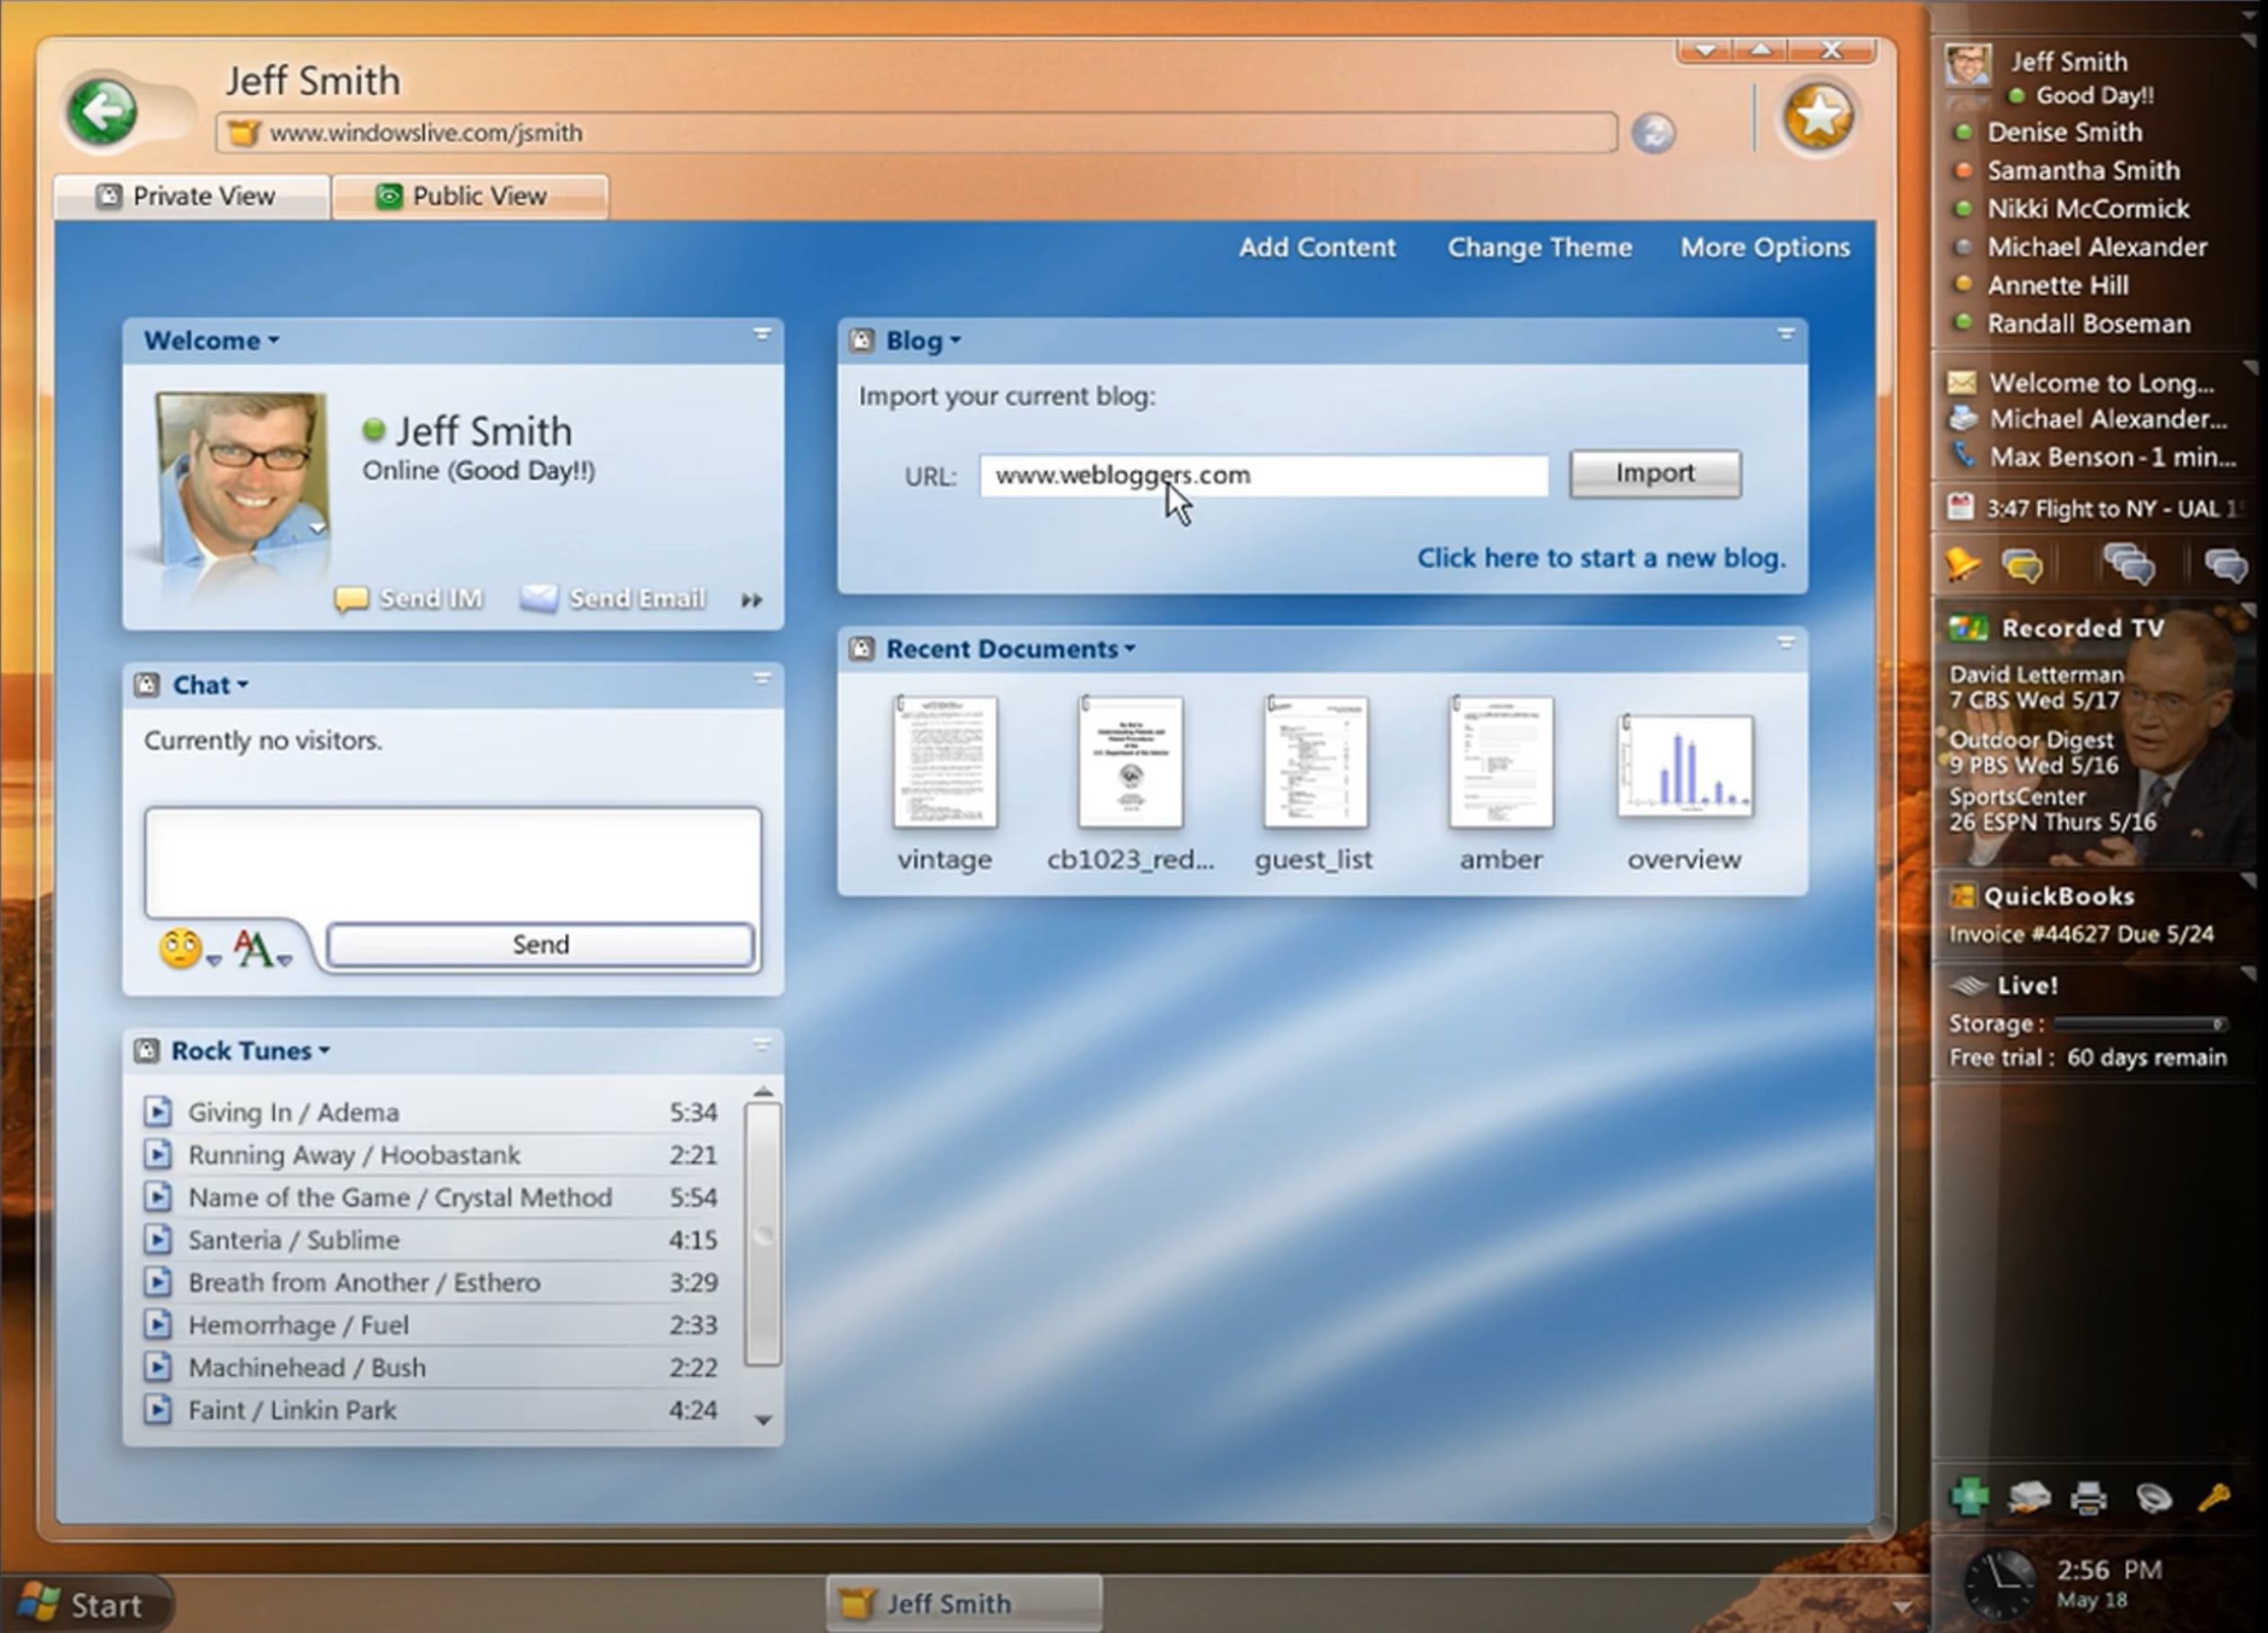Open the emoticon picker in Chat
2268x1633 pixels.
(188, 949)
